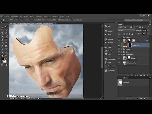Open the Pinsel brush panel

click(x=108, y=62)
